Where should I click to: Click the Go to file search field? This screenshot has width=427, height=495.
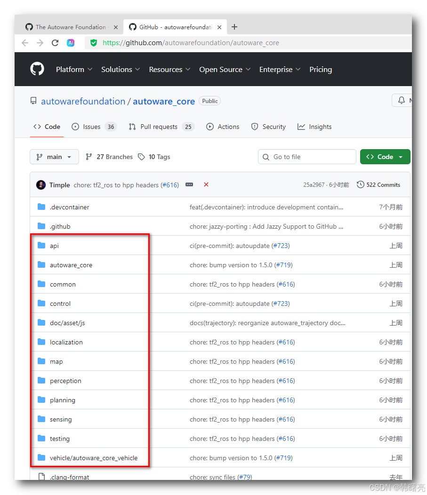pos(307,157)
